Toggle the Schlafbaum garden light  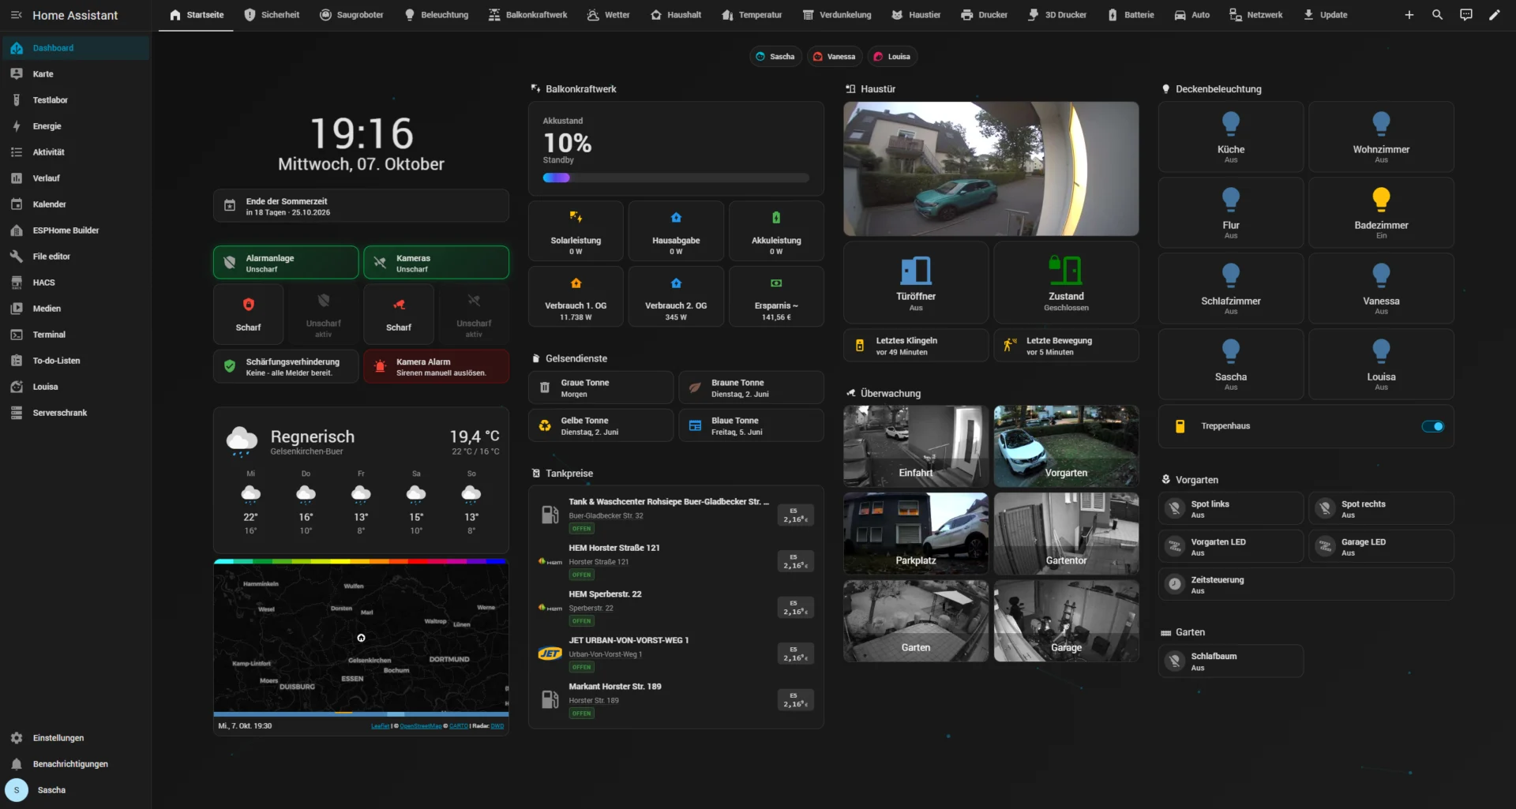1230,661
